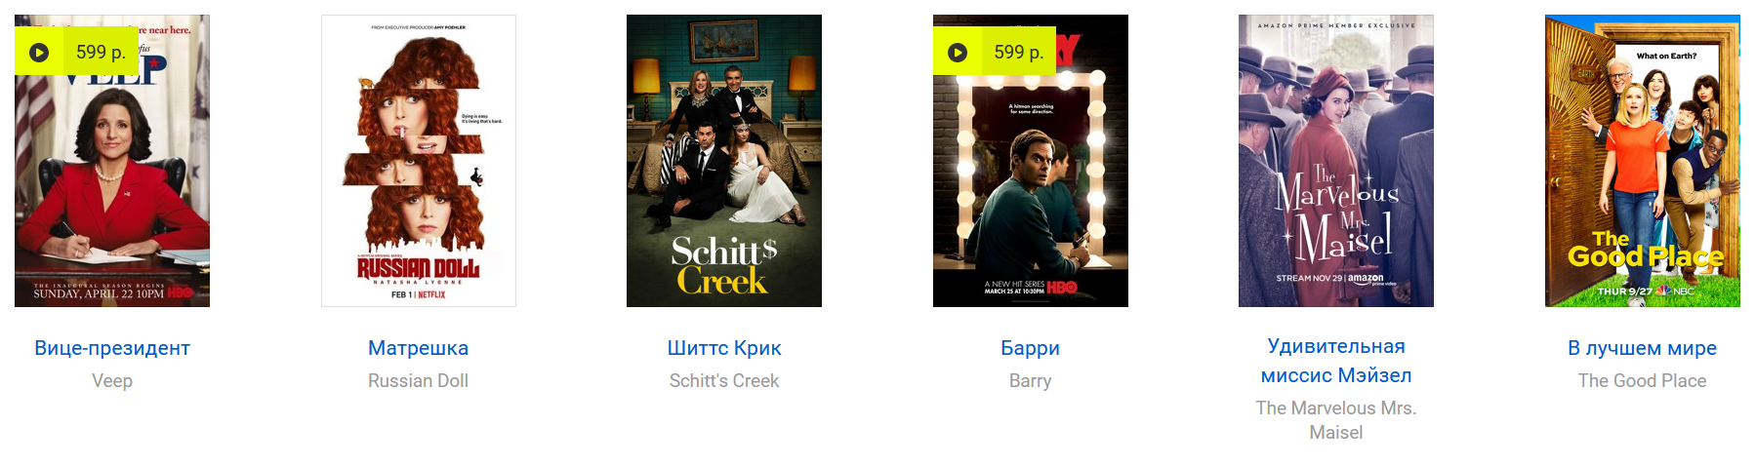Follow the Барри title link
Screen dimensions: 1755x466
click(x=1031, y=348)
